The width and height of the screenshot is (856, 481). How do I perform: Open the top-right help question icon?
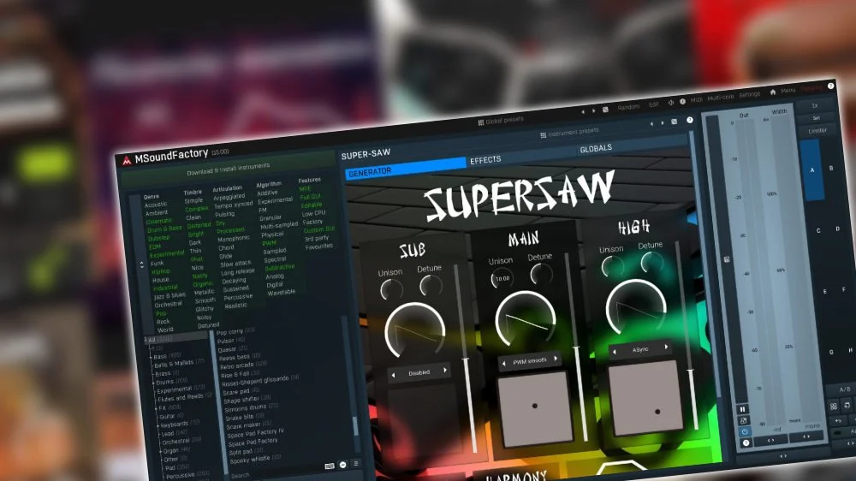(830, 86)
